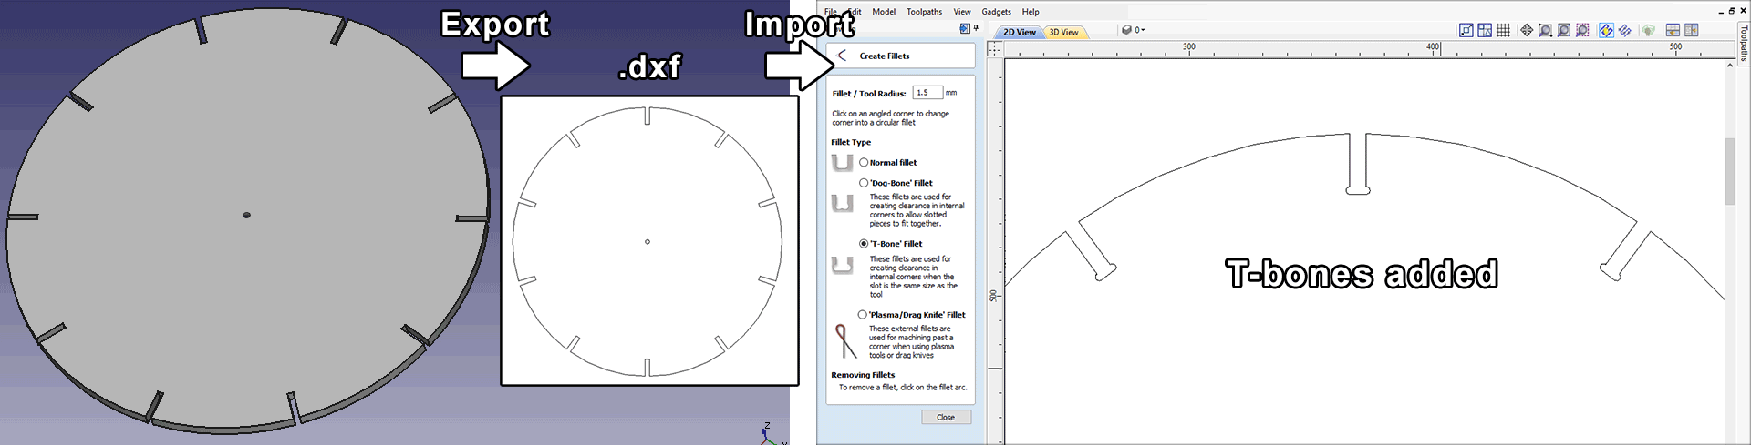Close the Create Fillets panel with Close button

click(946, 417)
